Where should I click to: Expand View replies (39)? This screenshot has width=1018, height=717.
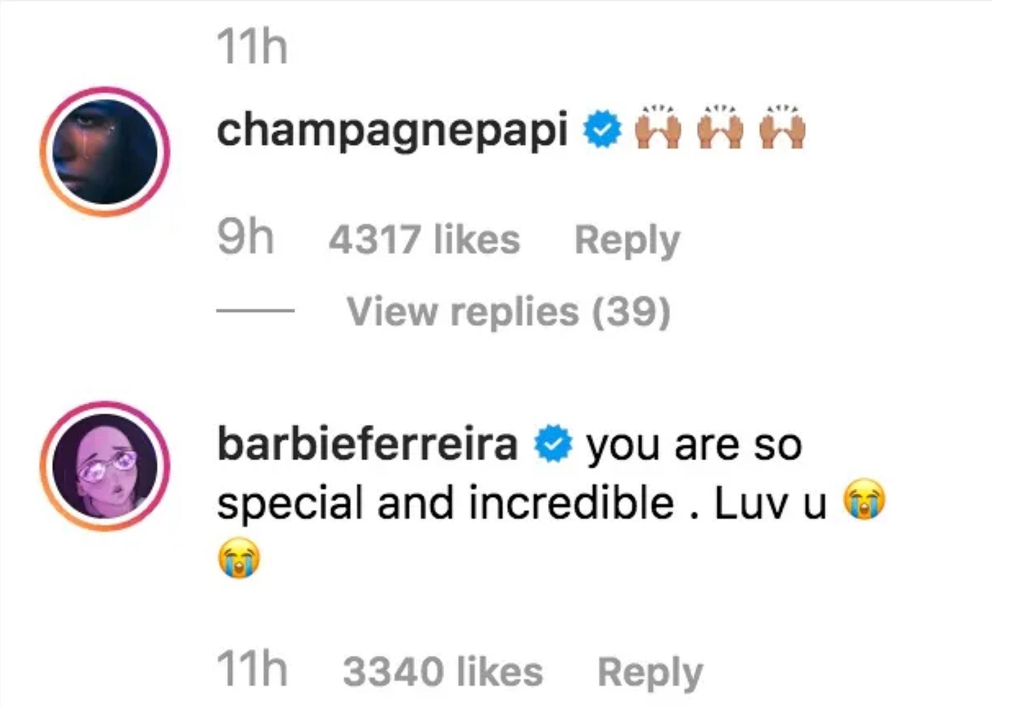(508, 312)
